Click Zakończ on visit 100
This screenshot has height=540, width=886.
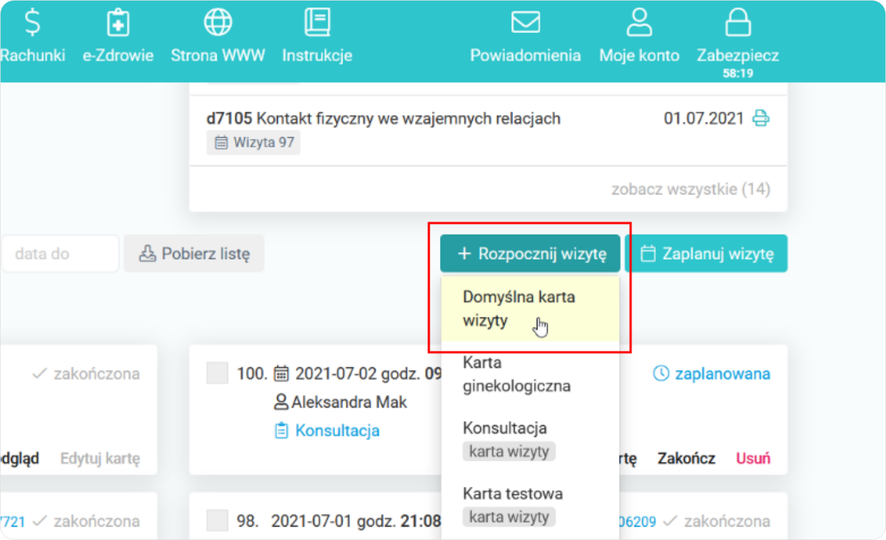[x=686, y=458]
